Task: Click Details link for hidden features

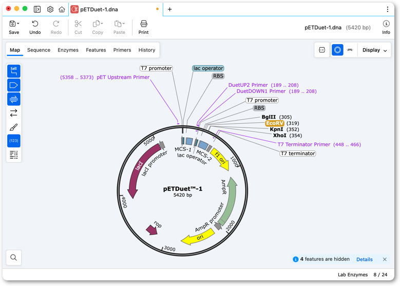Action: (x=364, y=259)
